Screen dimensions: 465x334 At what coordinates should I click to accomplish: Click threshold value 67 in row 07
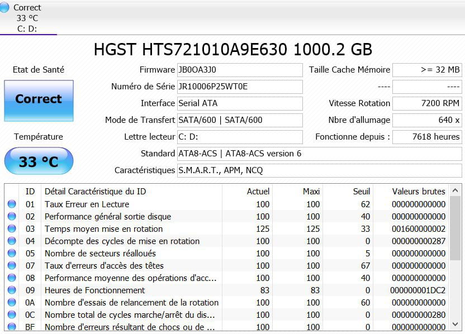click(x=366, y=265)
